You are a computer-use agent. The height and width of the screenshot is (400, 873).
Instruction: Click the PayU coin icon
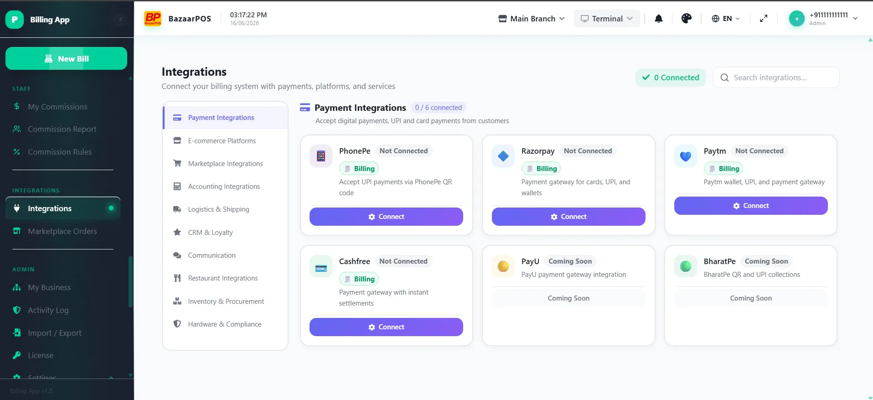pyautogui.click(x=503, y=266)
